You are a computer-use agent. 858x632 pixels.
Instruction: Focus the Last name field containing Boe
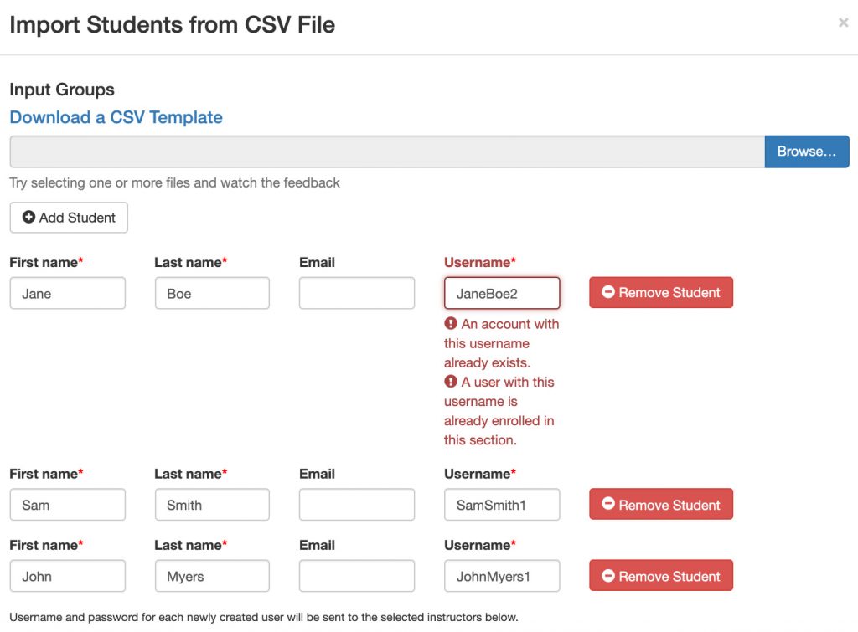coord(212,293)
